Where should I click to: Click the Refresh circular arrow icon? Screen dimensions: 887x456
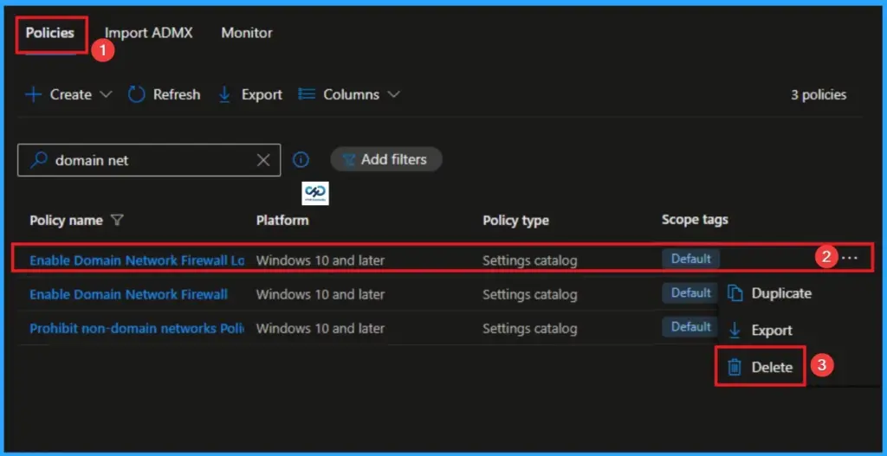click(136, 94)
